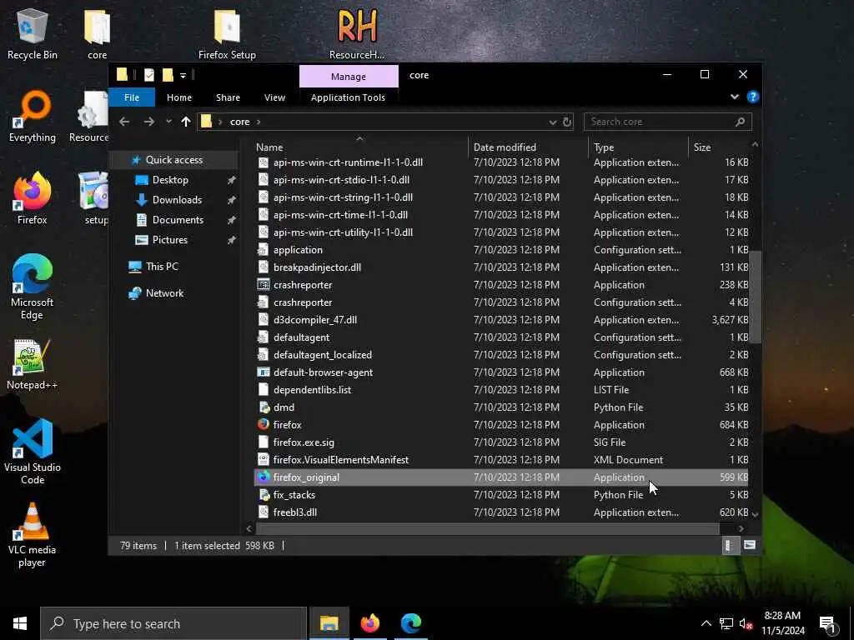Sort by the Name column header
This screenshot has width=854, height=640.
click(x=359, y=147)
